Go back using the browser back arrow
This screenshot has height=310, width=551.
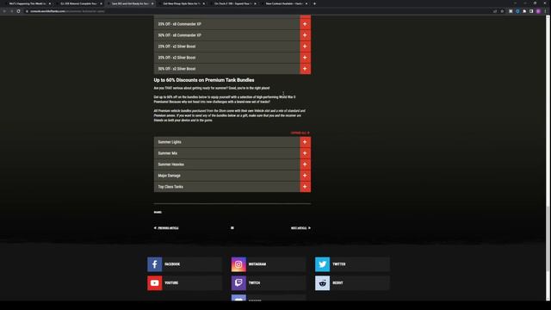click(4, 11)
